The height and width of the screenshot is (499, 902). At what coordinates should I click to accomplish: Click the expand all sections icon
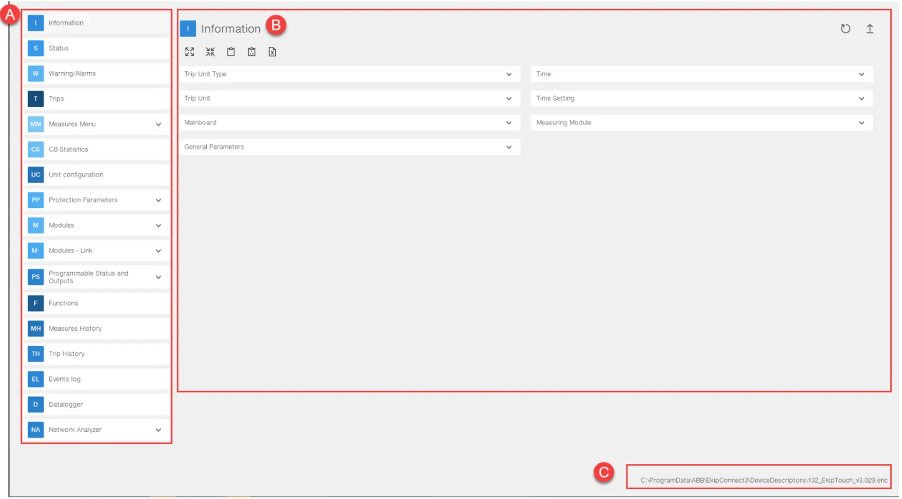(189, 52)
